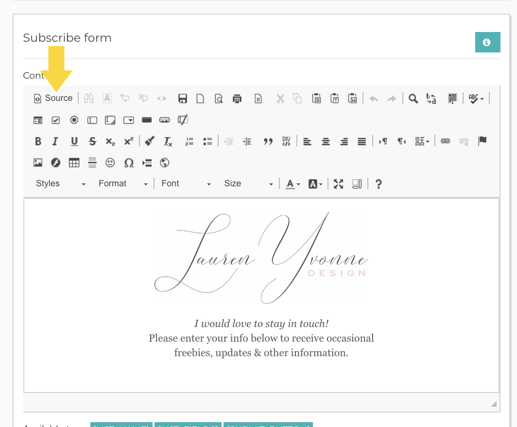This screenshot has width=517, height=427.
Task: Open the text color picker
Action: point(293,184)
